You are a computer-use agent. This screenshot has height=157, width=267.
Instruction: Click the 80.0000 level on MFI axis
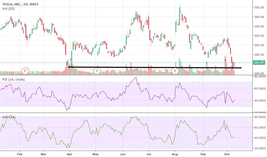[260, 117]
